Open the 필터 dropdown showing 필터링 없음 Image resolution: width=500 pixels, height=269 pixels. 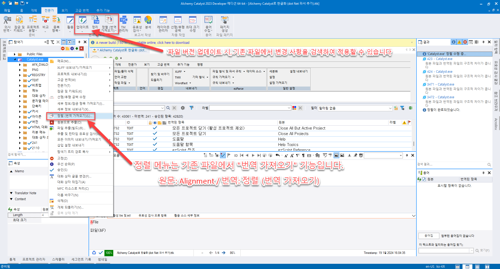(x=355, y=108)
